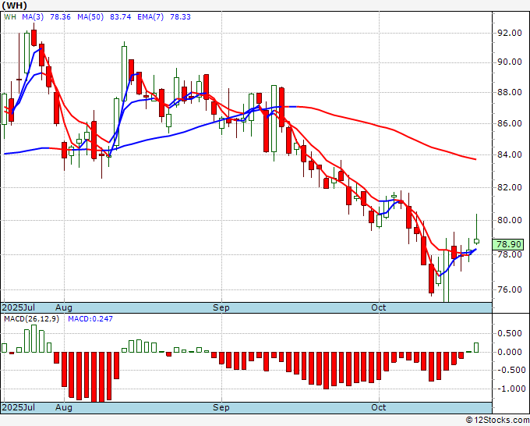The image size is (530, 426).
Task: Click Oct on the price chart date axis
Action: point(379,307)
